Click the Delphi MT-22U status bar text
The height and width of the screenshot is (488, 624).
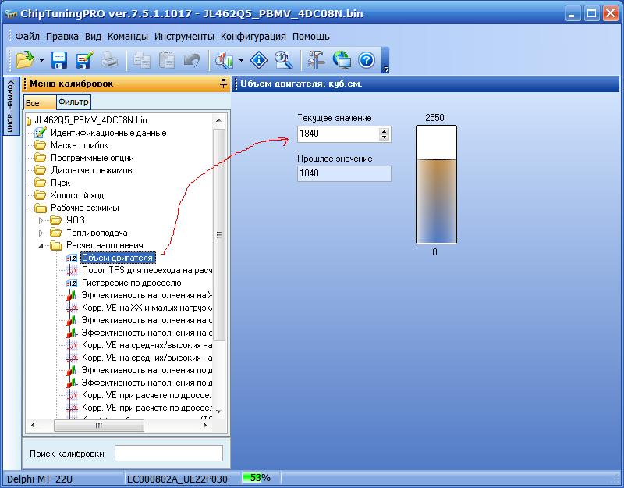(x=40, y=479)
